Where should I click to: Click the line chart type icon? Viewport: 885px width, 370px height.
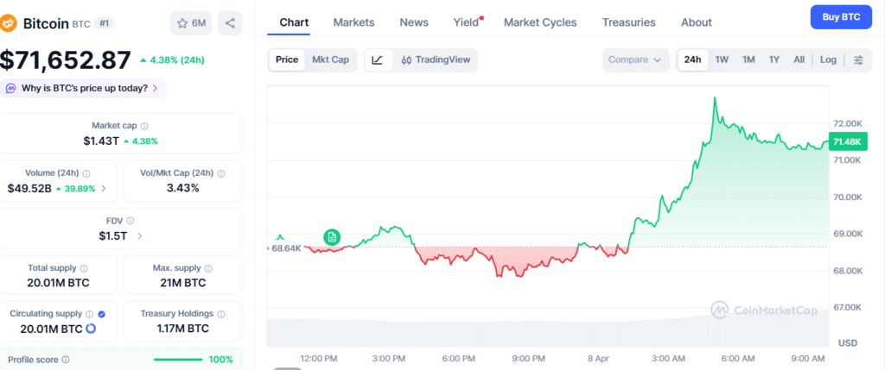tap(379, 60)
